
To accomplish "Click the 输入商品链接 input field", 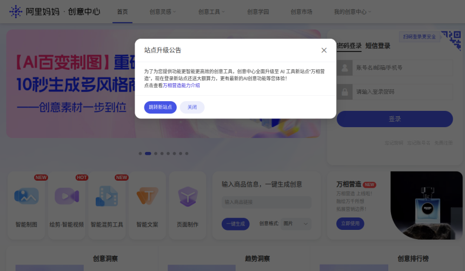I will point(267,202).
